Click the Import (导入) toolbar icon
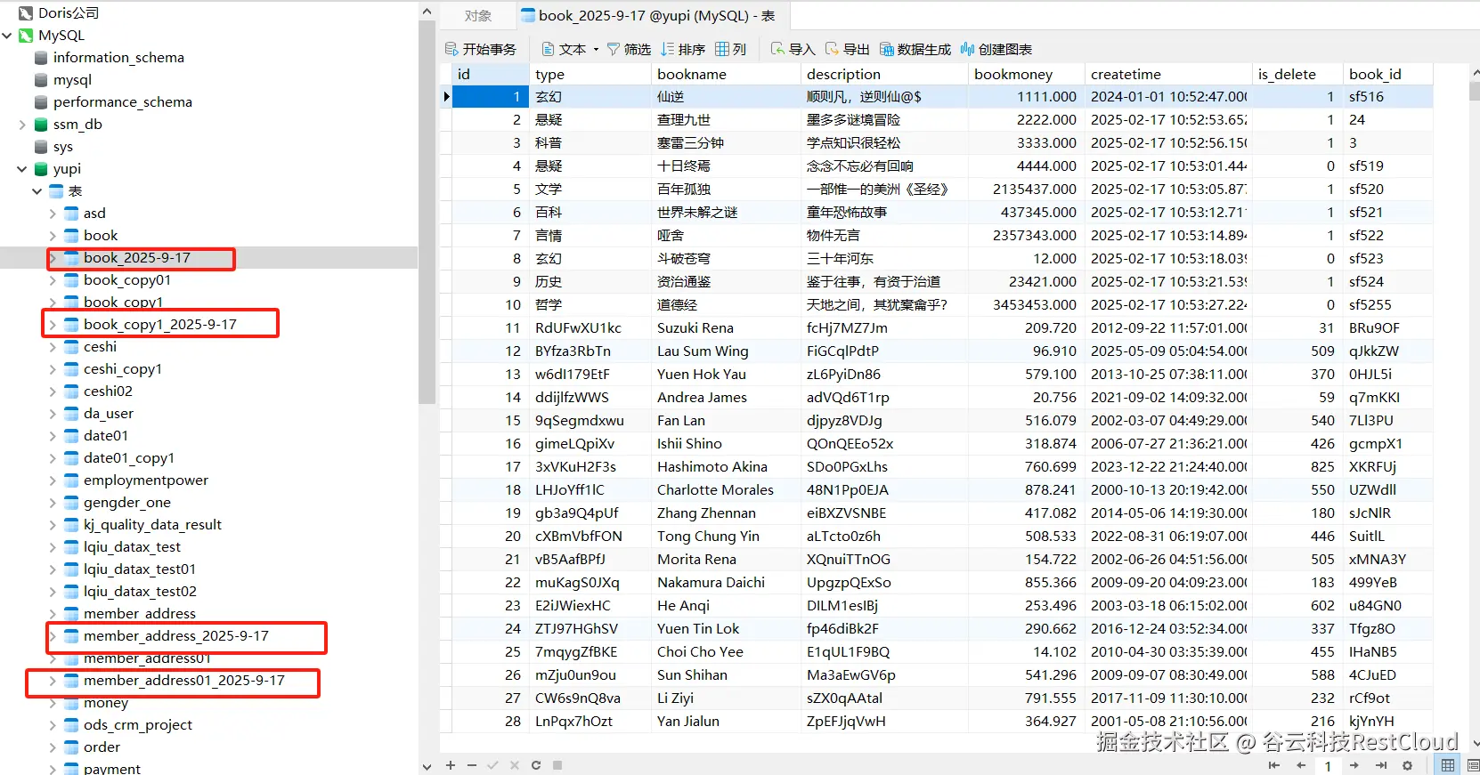This screenshot has height=775, width=1480. coord(778,49)
